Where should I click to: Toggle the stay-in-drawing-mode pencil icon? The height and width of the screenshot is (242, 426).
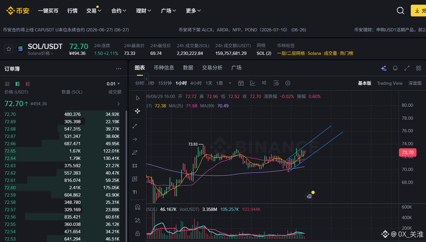[x=138, y=220]
